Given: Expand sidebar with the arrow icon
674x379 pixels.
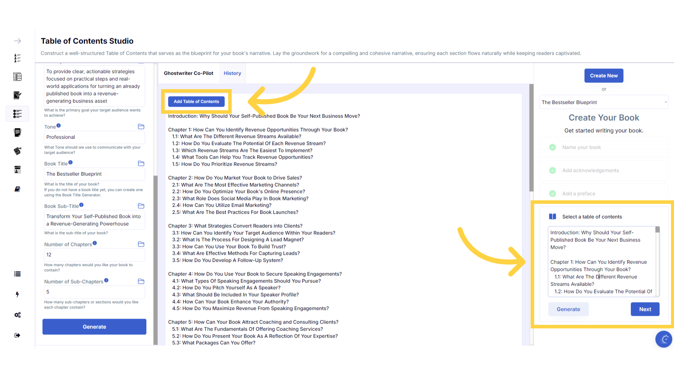Looking at the screenshot, I should [x=17, y=41].
